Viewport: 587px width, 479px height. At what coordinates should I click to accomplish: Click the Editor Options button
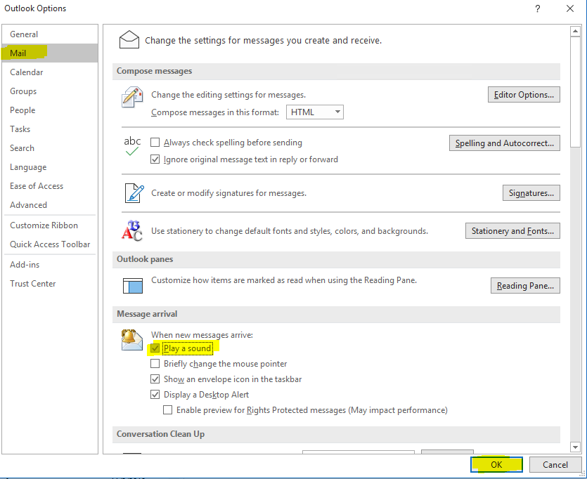[x=524, y=95]
